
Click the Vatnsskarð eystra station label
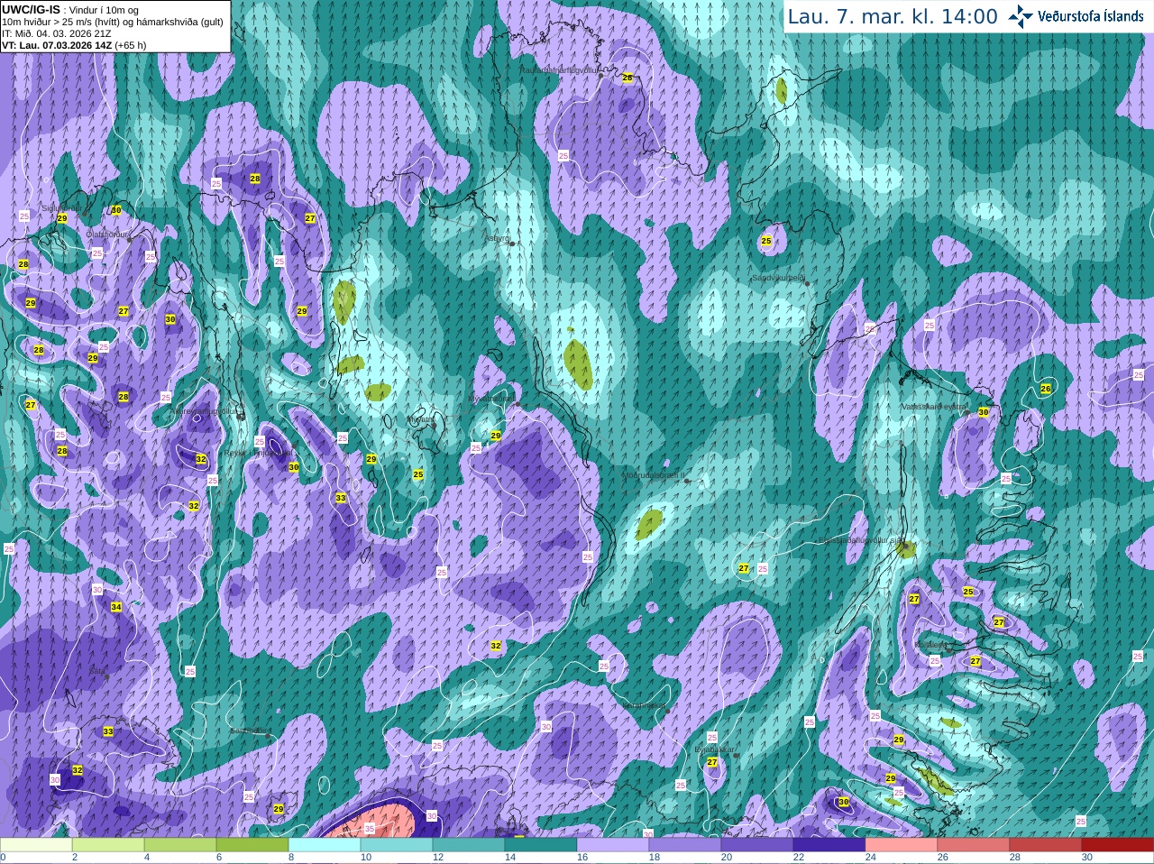[934, 407]
